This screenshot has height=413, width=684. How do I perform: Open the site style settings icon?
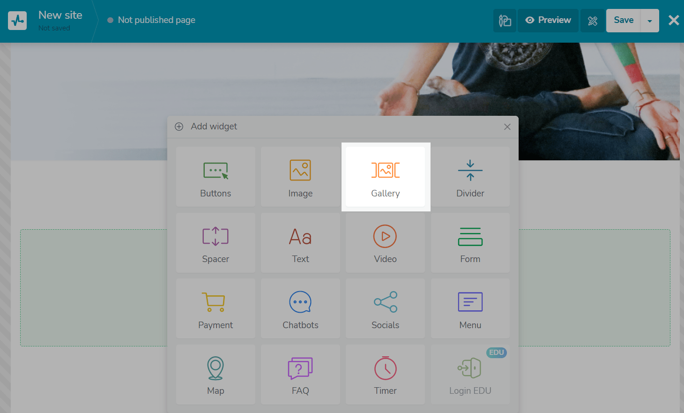click(505, 21)
